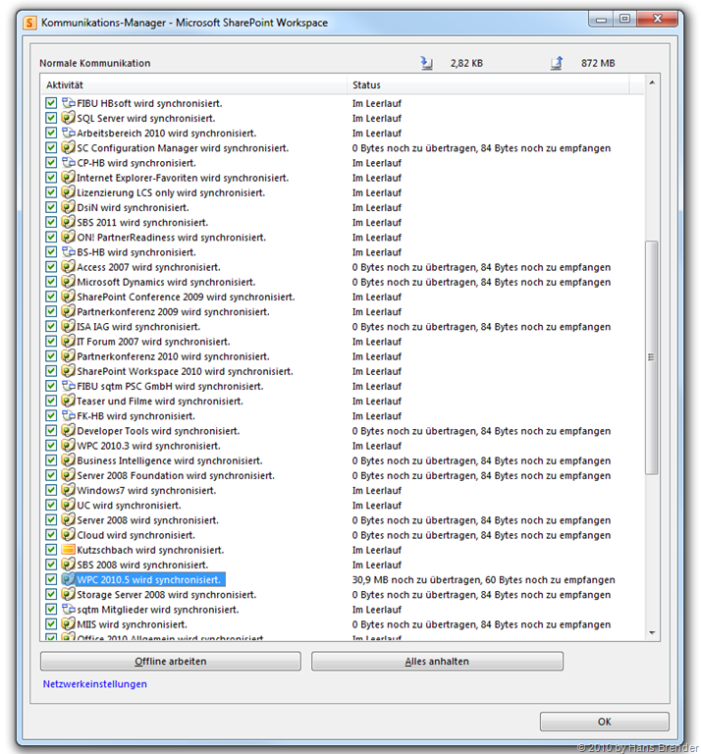Viewport: 701px width, 754px height.
Task: Open the Netzwerkeinstellungen link
Action: (x=95, y=684)
